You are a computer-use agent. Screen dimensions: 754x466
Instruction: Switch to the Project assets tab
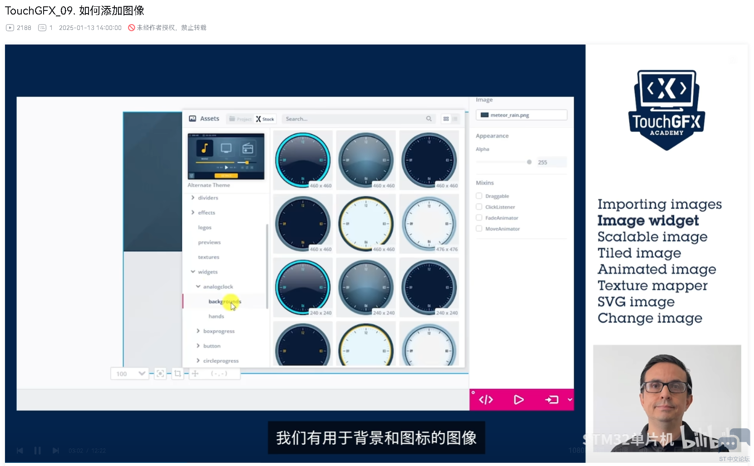tap(240, 119)
